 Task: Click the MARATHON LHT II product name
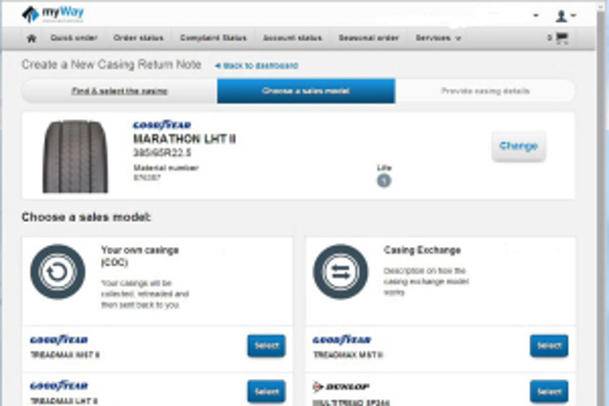[x=185, y=139]
